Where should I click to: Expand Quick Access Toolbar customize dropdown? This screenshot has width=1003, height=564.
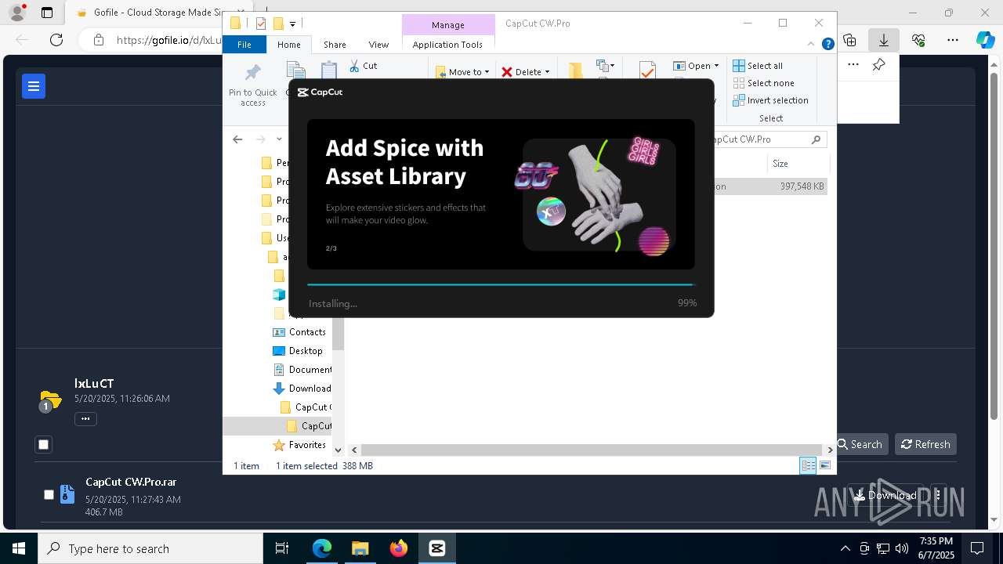pyautogui.click(x=292, y=24)
